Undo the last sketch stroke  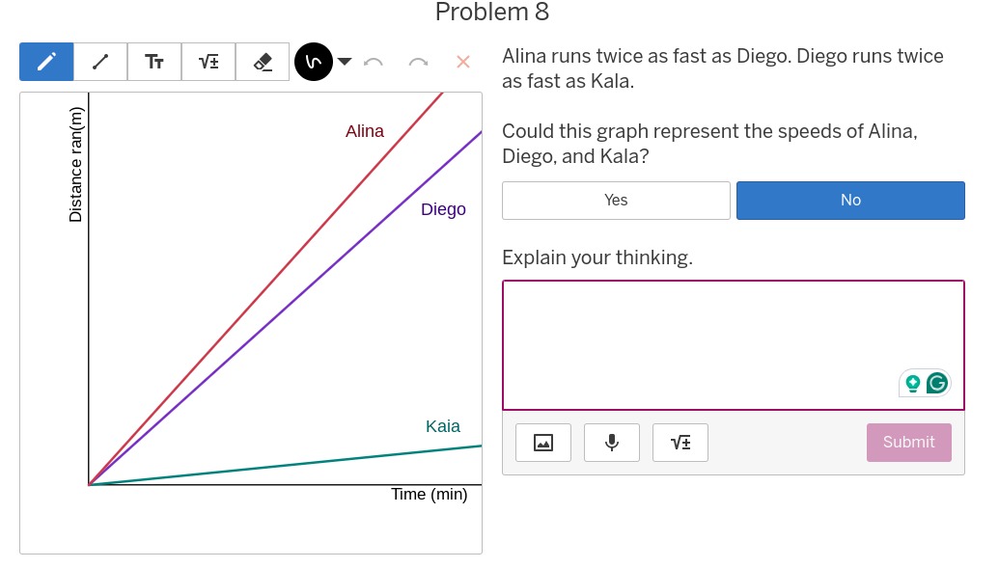click(x=374, y=63)
